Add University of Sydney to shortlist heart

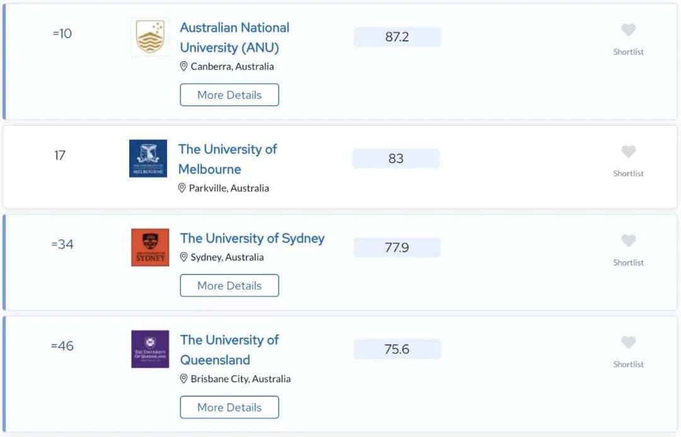pyautogui.click(x=628, y=241)
